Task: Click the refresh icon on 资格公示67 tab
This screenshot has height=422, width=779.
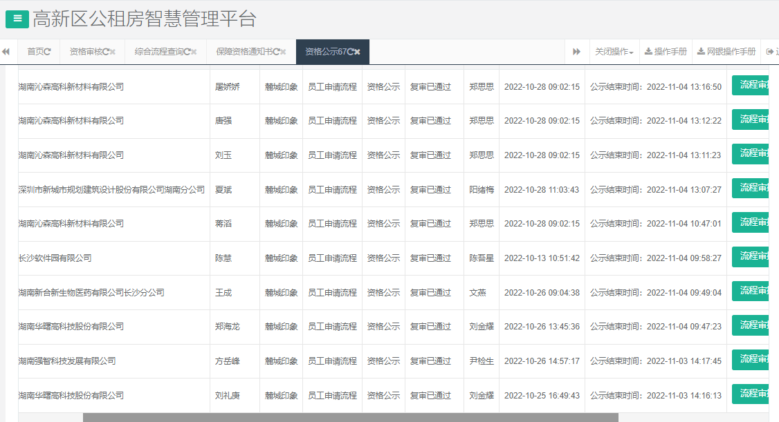Action: pyautogui.click(x=351, y=50)
